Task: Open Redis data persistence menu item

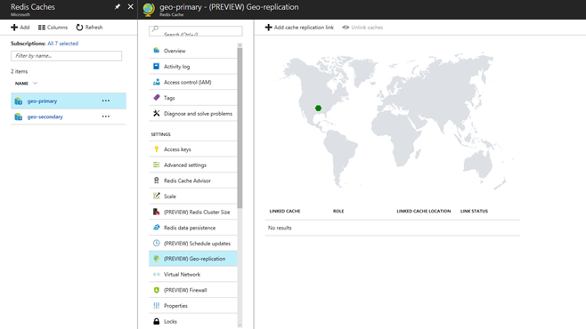Action: [x=193, y=227]
